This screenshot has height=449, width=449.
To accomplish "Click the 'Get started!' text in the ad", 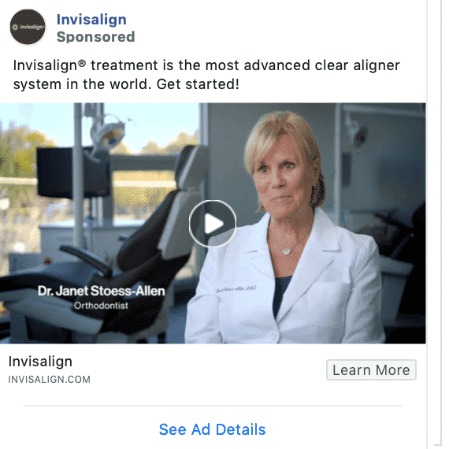I will (x=198, y=84).
